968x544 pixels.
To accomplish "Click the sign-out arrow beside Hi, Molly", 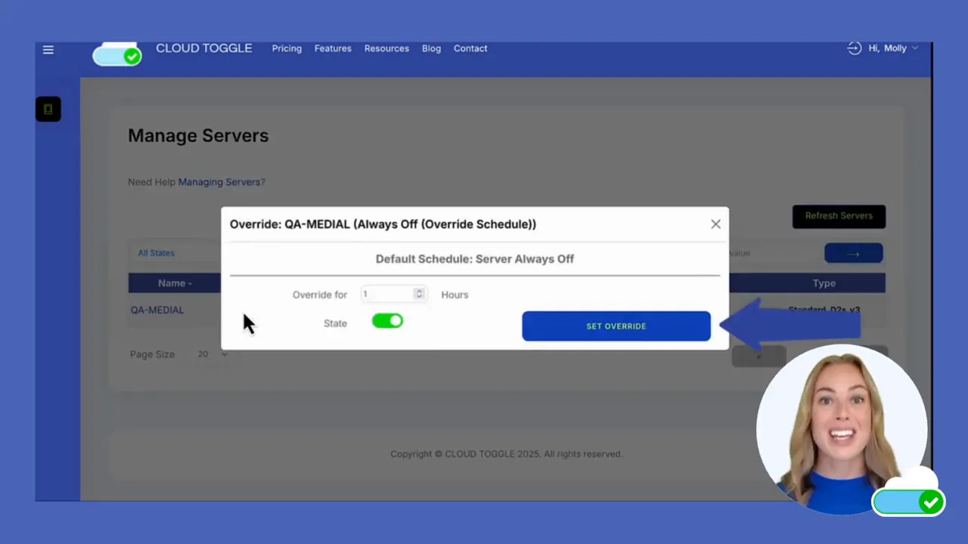I will pos(854,48).
